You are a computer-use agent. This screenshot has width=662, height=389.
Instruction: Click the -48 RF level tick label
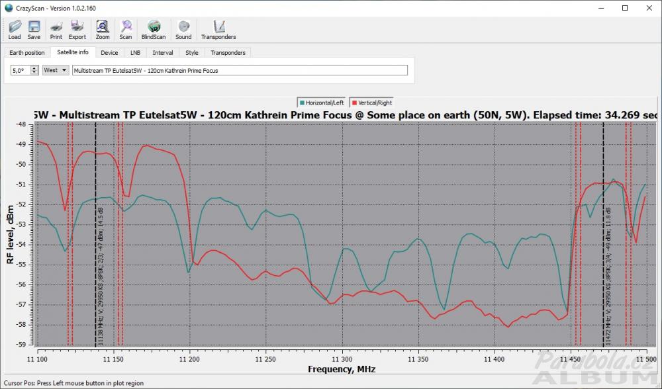point(21,124)
